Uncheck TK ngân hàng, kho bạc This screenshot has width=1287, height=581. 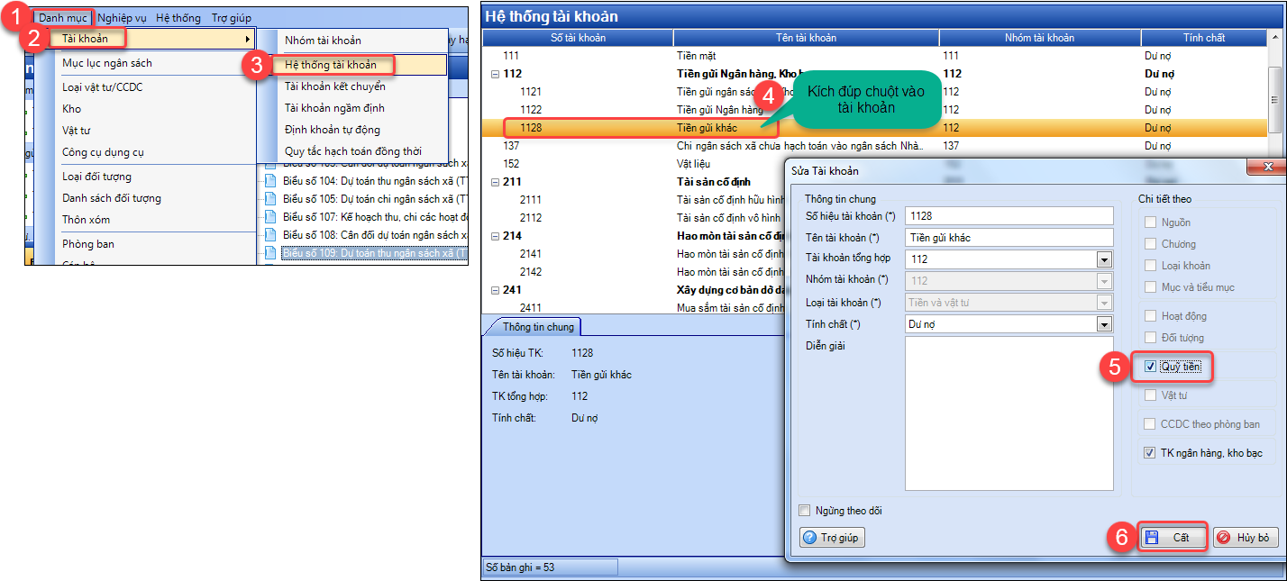click(x=1150, y=453)
